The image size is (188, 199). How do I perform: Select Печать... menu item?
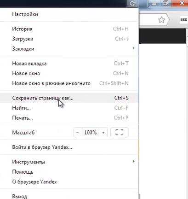point(69,118)
